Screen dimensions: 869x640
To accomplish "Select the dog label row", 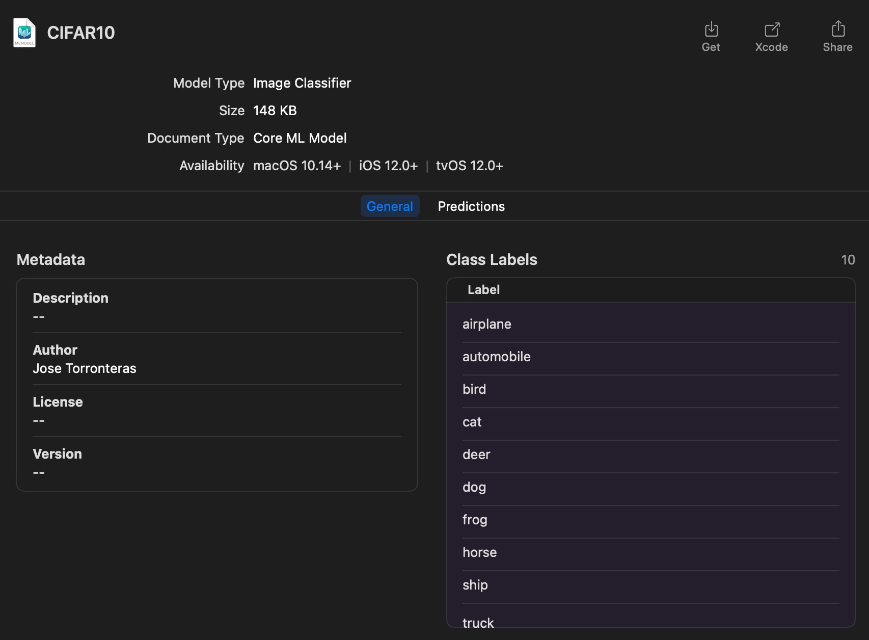I will pyautogui.click(x=650, y=487).
